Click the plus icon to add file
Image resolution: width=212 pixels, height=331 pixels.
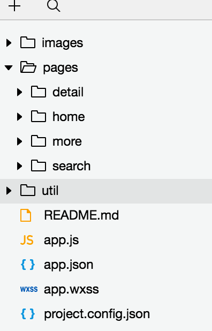point(14,5)
